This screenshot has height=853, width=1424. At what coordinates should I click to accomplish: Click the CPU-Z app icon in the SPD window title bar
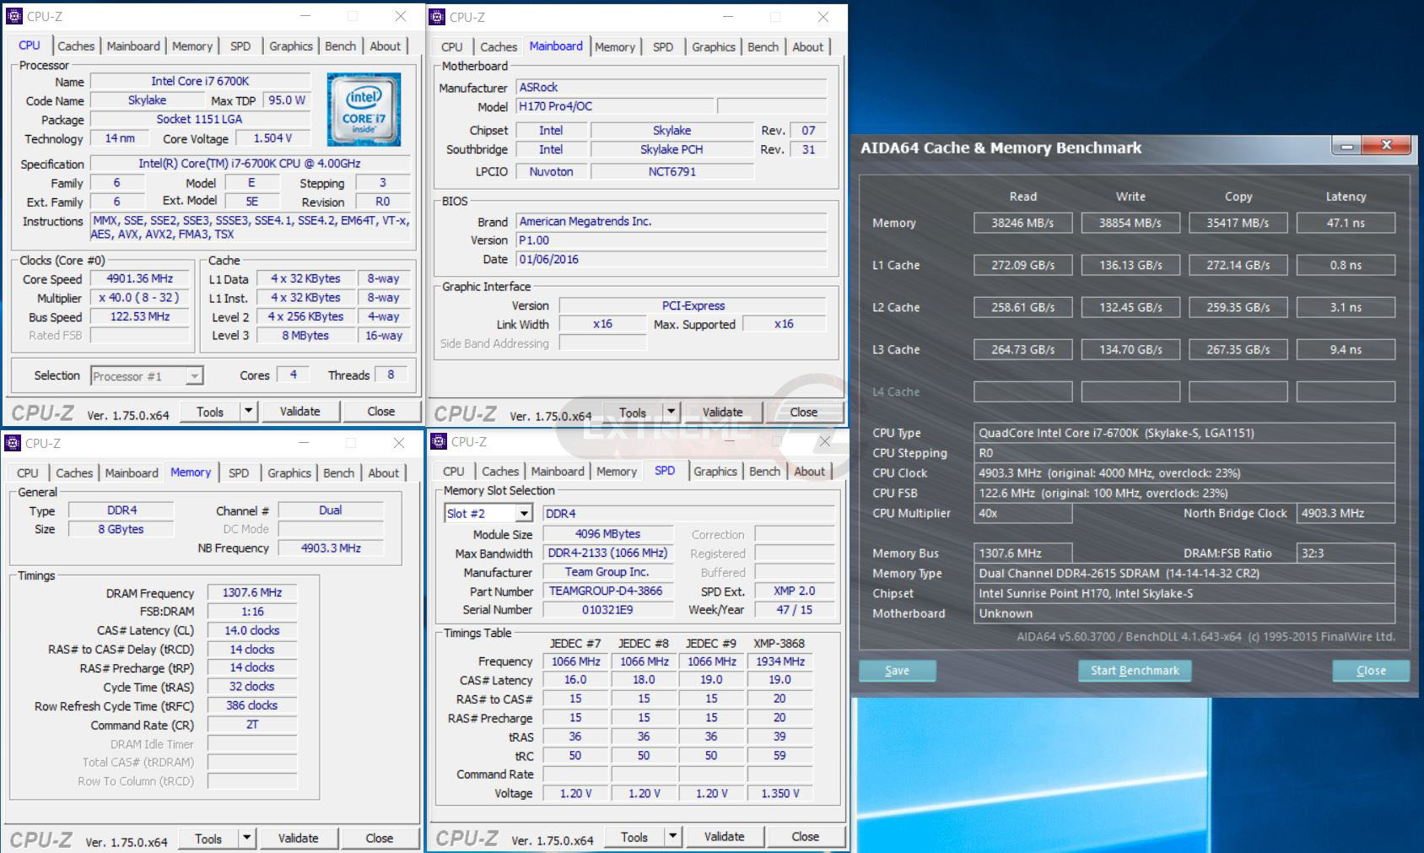pos(439,441)
